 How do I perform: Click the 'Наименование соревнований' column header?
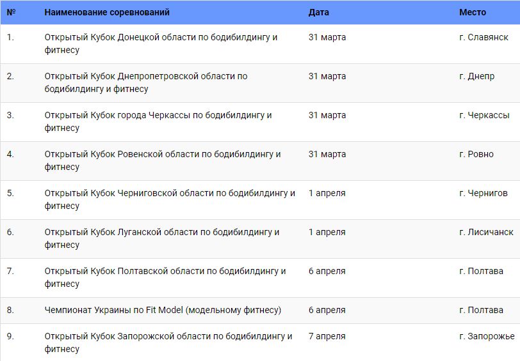[107, 12]
